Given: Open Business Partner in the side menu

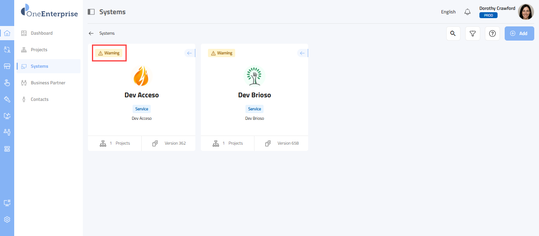Looking at the screenshot, I should (x=48, y=83).
